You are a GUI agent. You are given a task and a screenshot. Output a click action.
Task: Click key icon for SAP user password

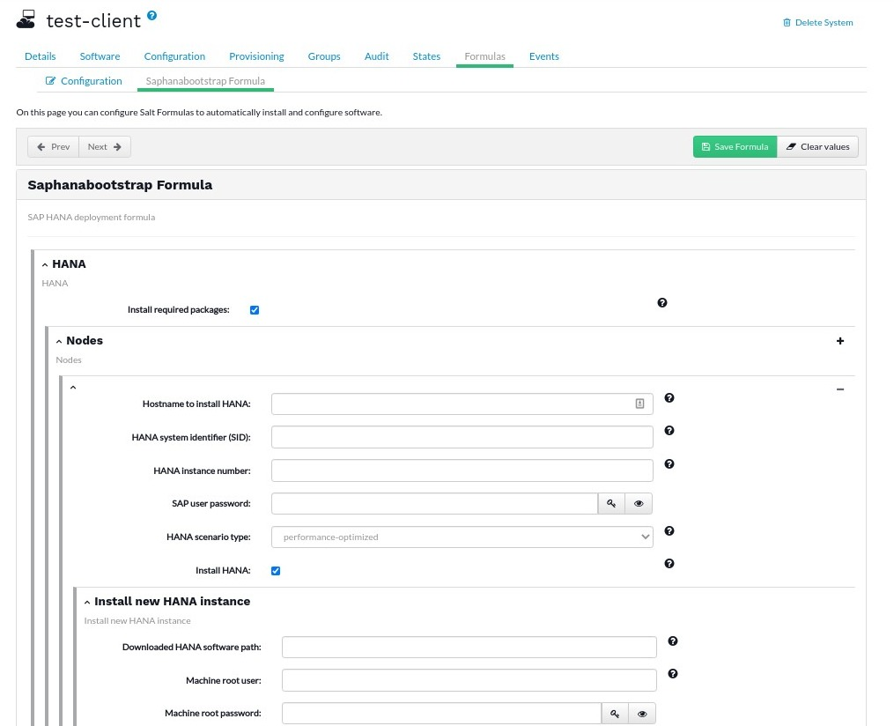611,503
